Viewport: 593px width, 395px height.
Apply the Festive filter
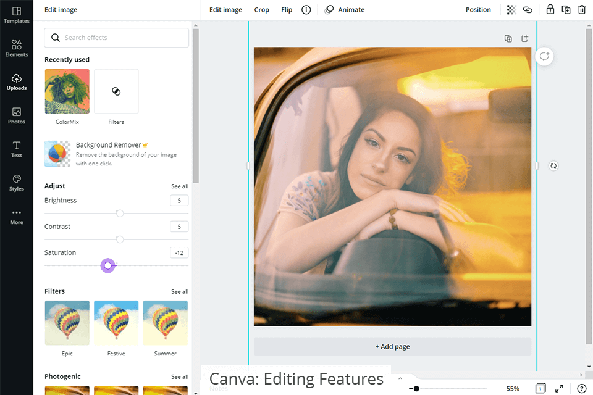[x=116, y=323]
